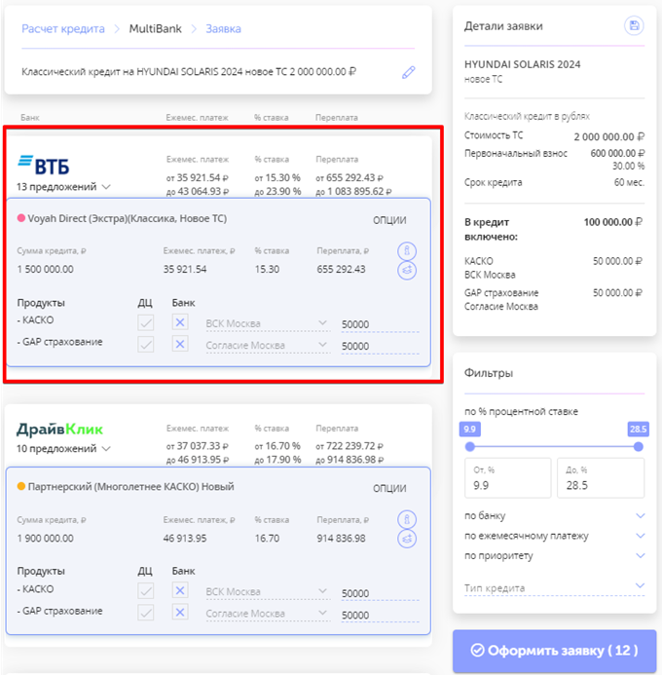Click the pencil edit icon for the loan description
Viewport: 662px width, 675px height.
point(409,72)
